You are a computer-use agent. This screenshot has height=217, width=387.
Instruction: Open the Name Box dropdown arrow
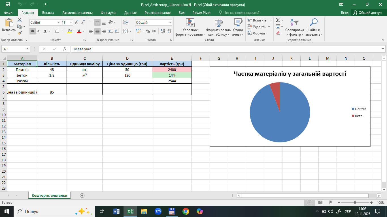coord(27,49)
